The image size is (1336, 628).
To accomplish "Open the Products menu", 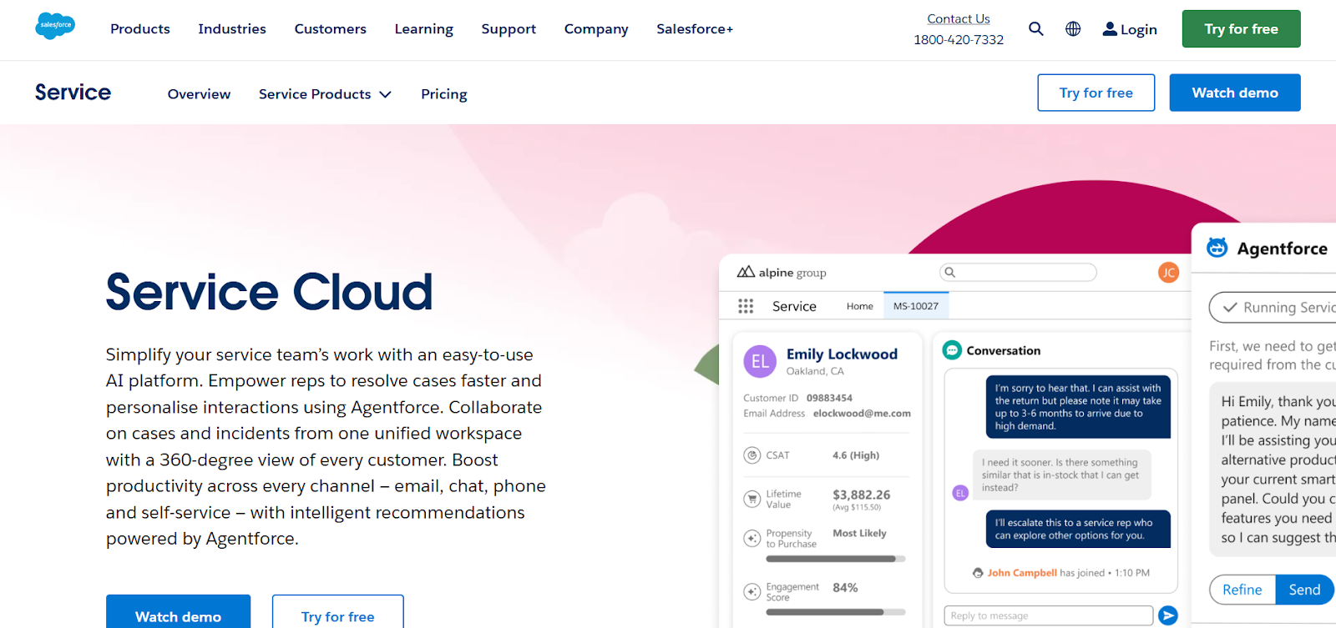I will (x=140, y=29).
